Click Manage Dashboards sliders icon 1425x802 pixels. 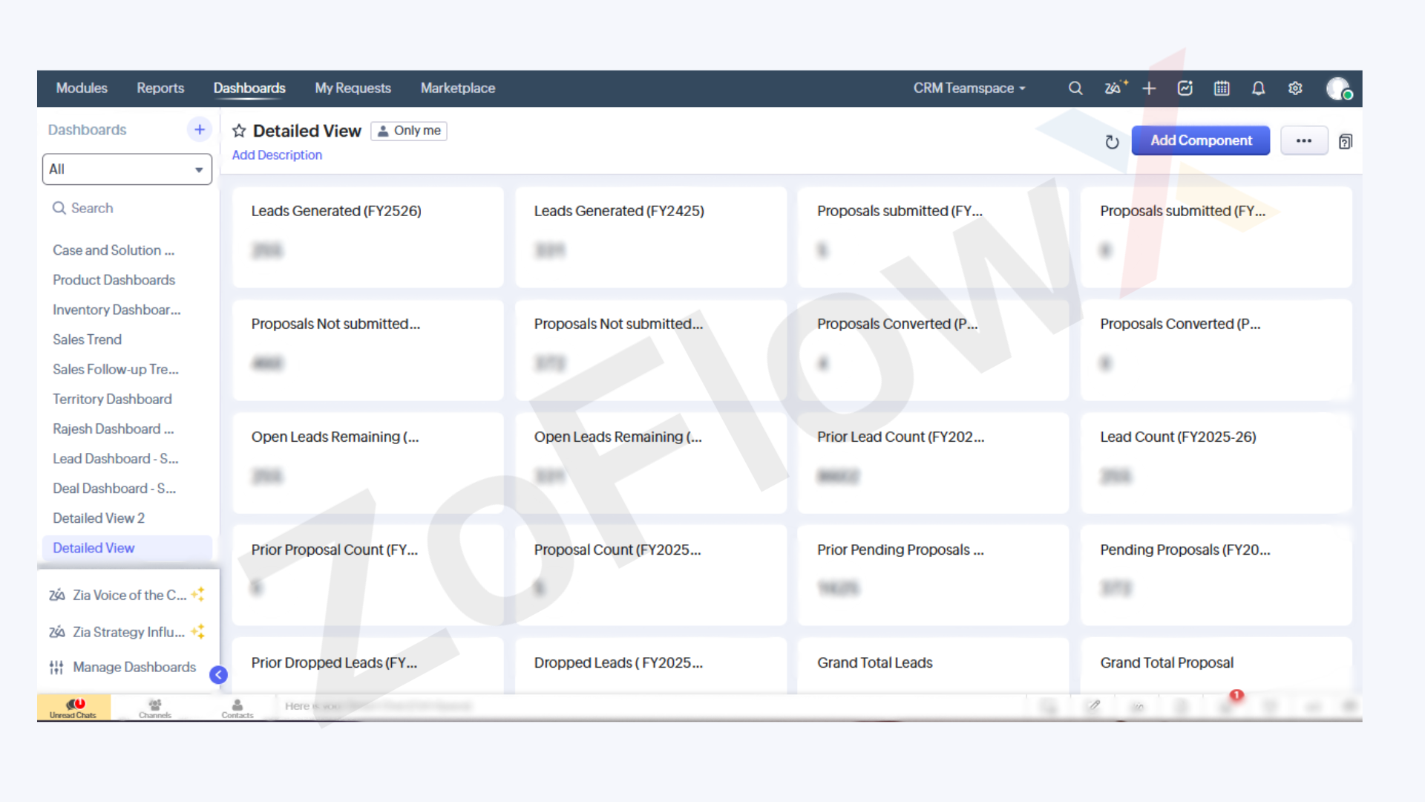(x=56, y=667)
